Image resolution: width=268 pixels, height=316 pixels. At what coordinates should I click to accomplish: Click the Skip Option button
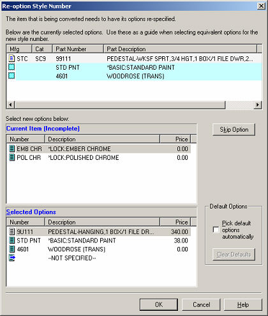(x=234, y=129)
